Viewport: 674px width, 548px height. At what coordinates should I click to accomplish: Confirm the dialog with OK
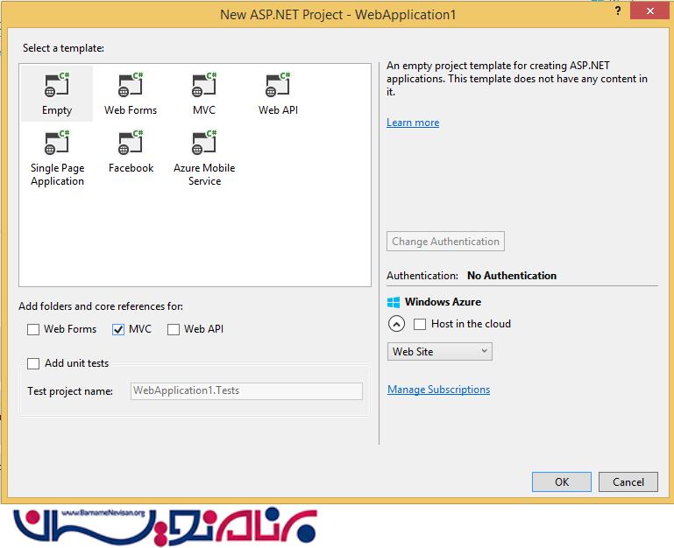[561, 481]
